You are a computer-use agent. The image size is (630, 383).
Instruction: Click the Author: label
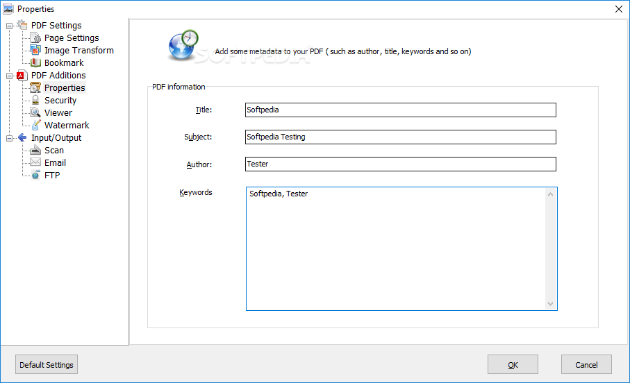(199, 164)
